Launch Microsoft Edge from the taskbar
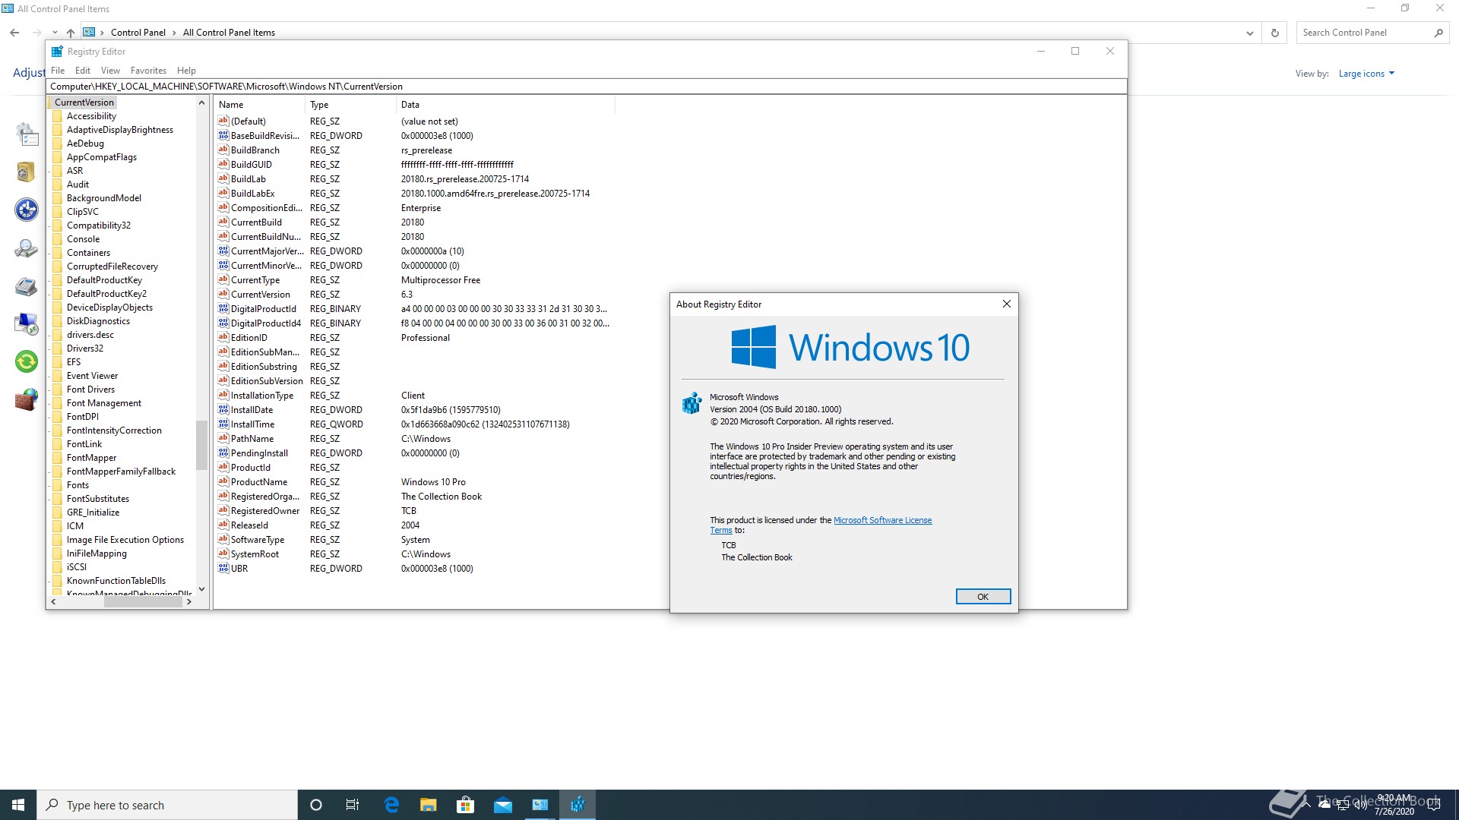Viewport: 1459px width, 820px height. tap(391, 805)
